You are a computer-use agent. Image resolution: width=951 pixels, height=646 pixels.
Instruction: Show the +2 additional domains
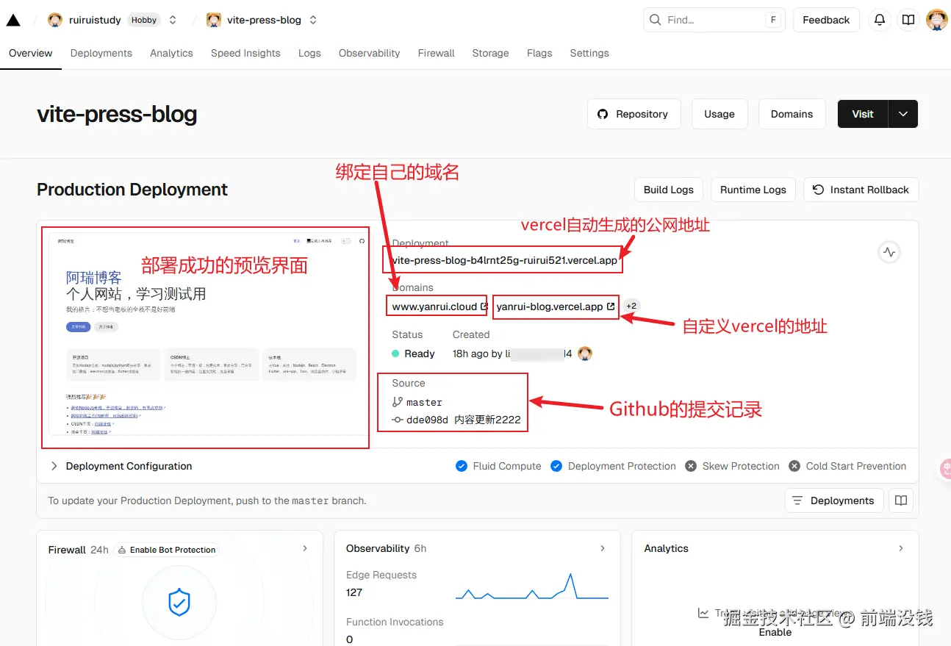coord(631,306)
